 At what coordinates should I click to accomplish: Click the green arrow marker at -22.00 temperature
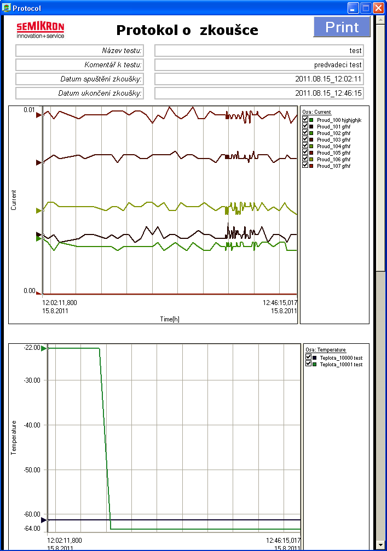pyautogui.click(x=44, y=348)
